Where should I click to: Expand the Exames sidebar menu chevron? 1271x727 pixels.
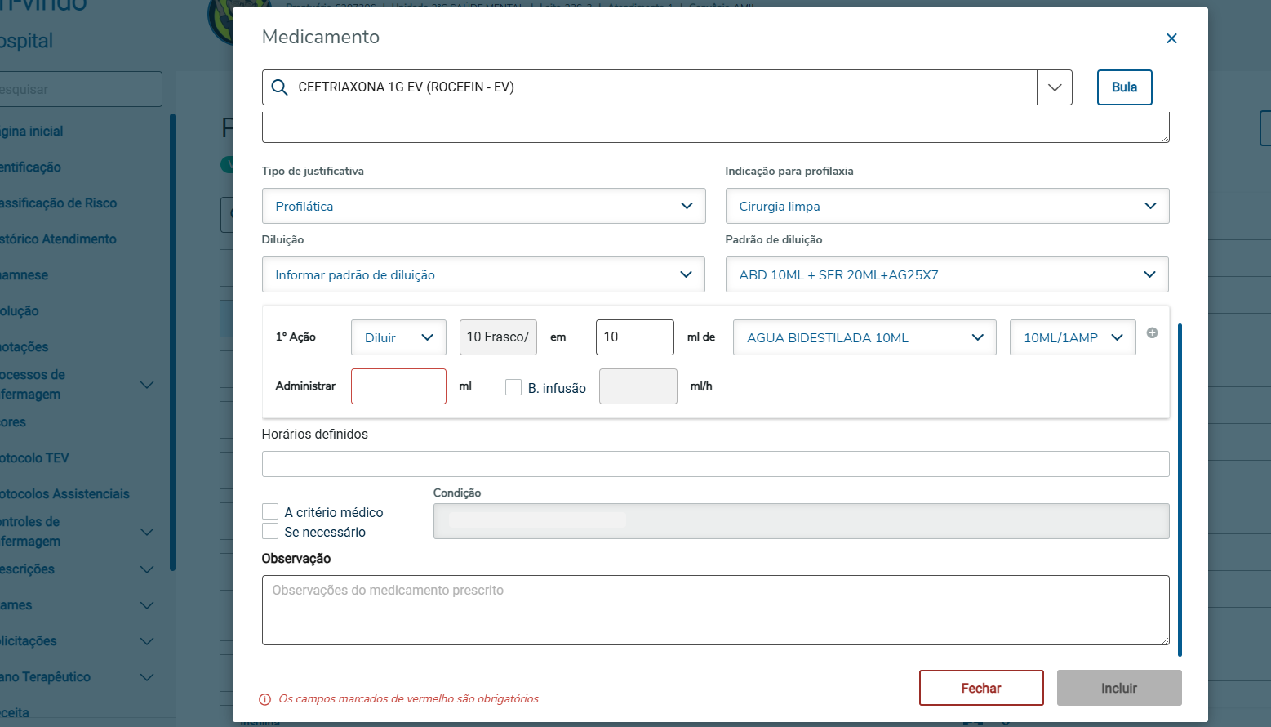pyautogui.click(x=147, y=605)
